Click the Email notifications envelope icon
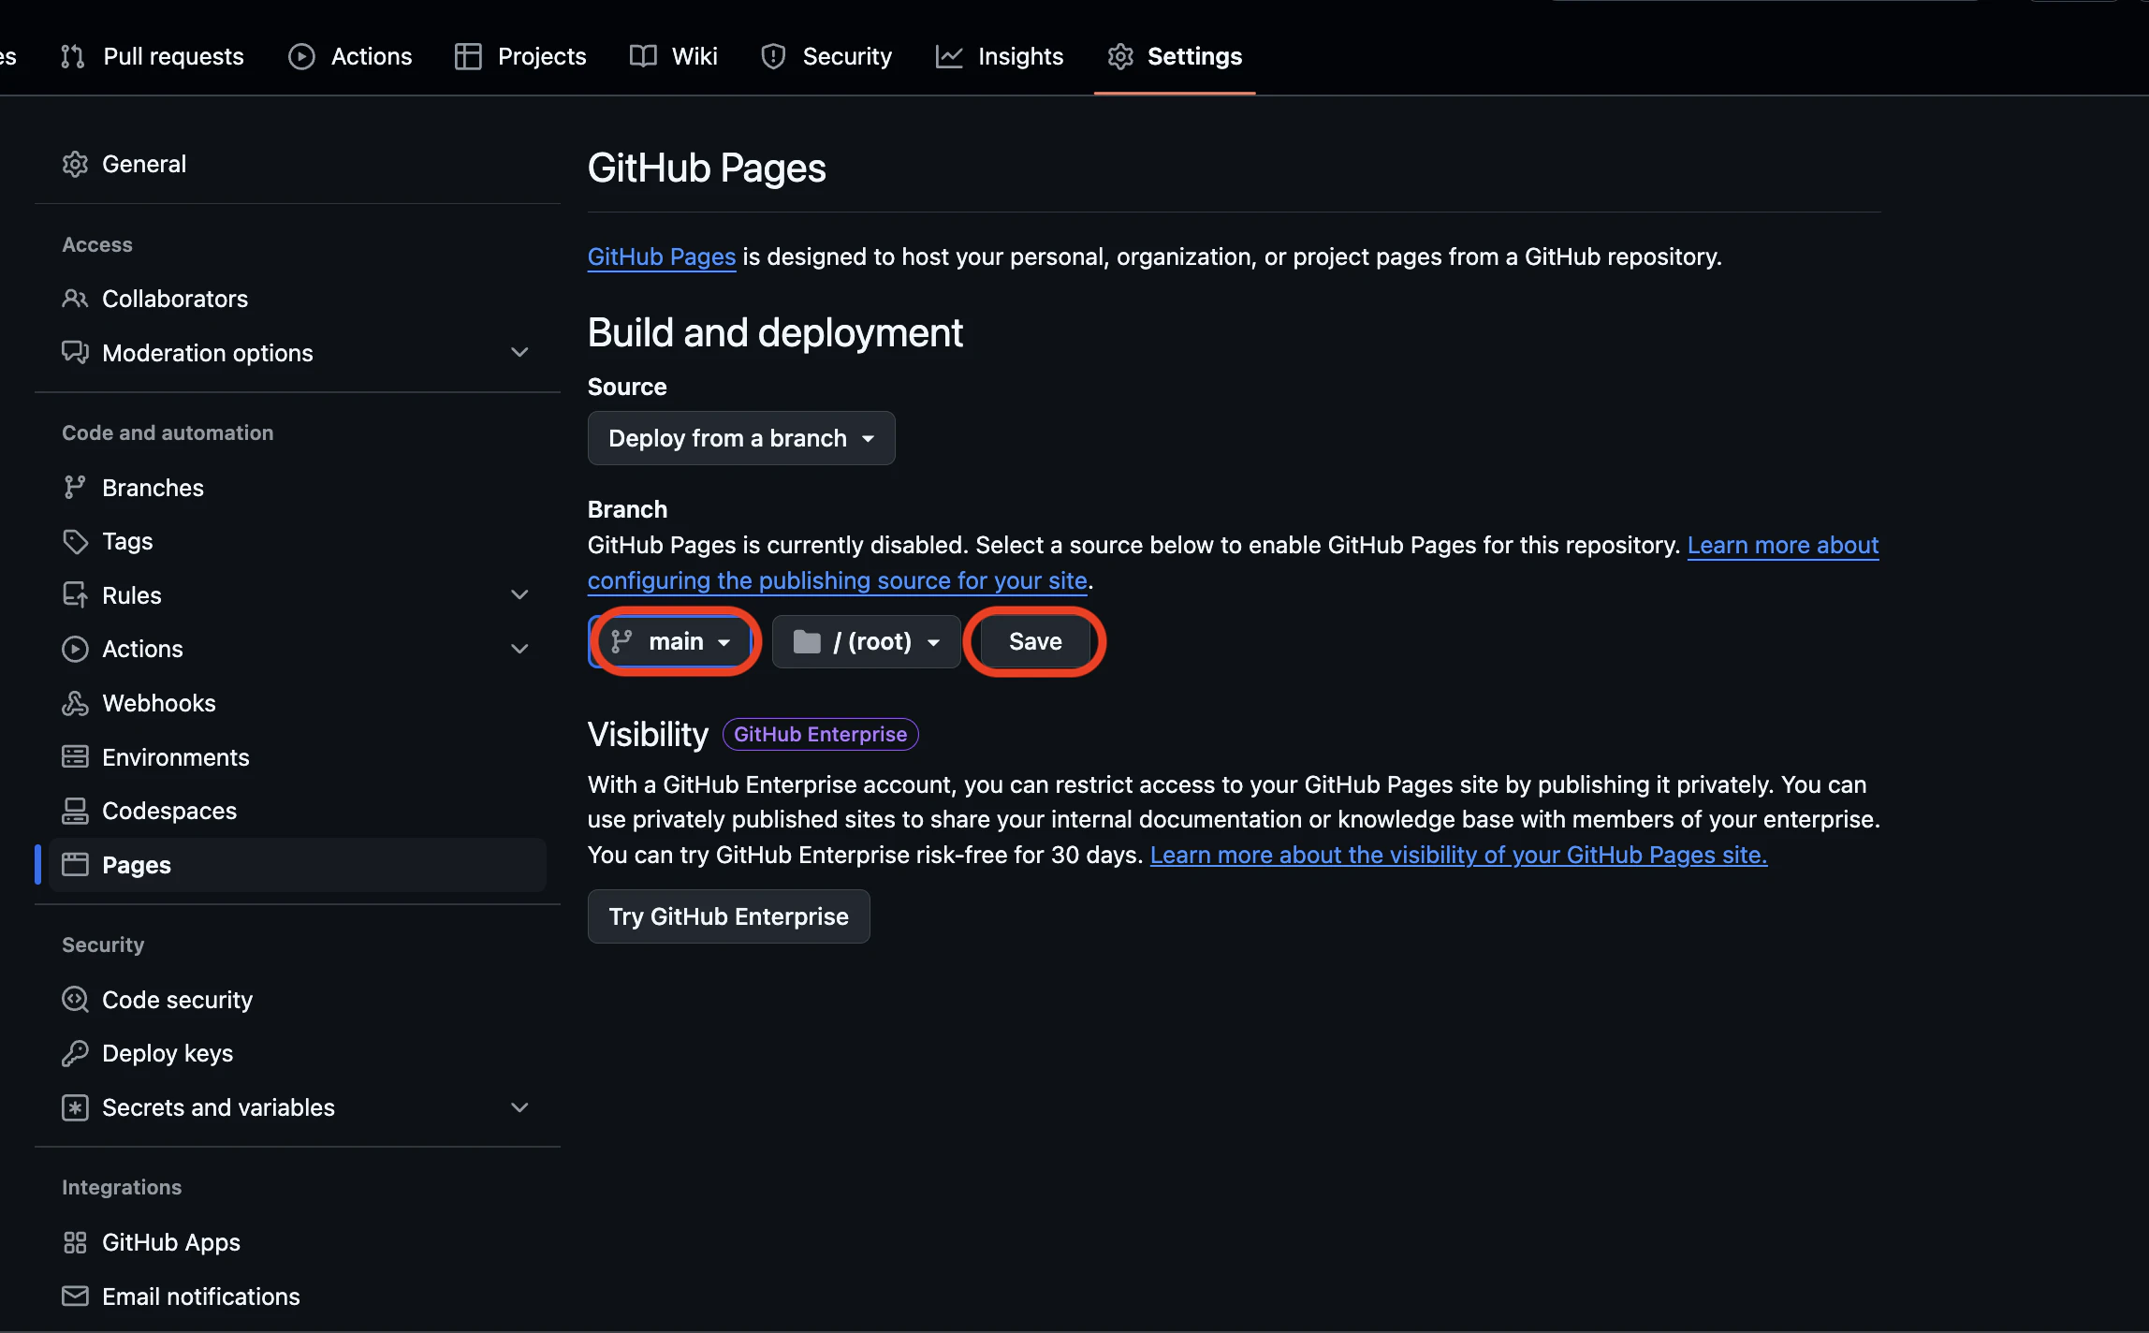Viewport: 2149px width, 1333px height. 75,1296
